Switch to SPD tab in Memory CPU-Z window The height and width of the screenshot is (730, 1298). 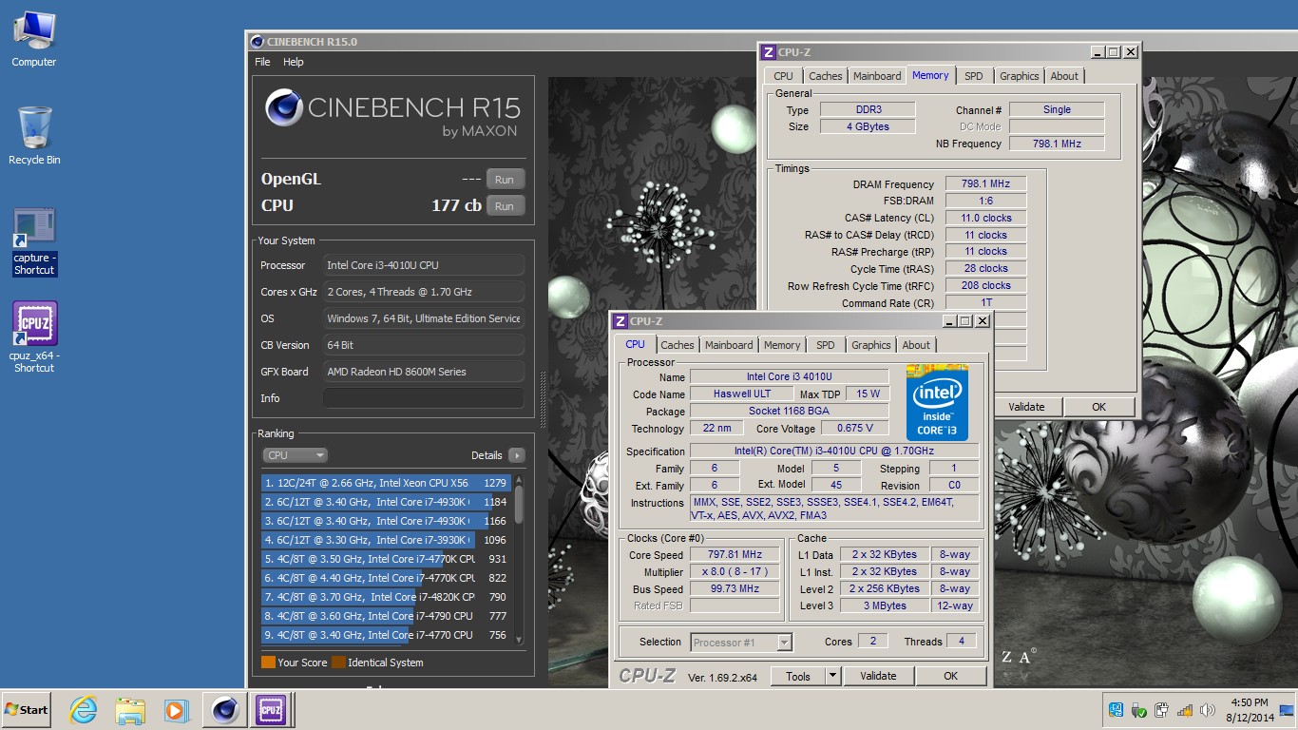pos(974,76)
